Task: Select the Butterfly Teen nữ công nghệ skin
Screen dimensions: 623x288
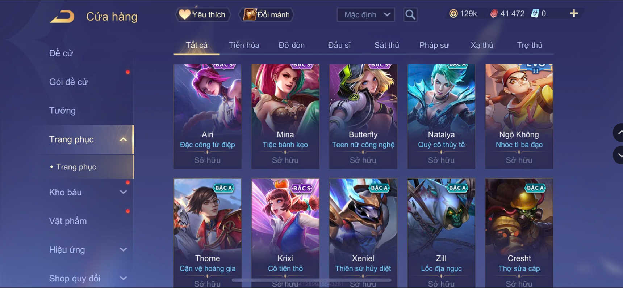Action: [363, 116]
